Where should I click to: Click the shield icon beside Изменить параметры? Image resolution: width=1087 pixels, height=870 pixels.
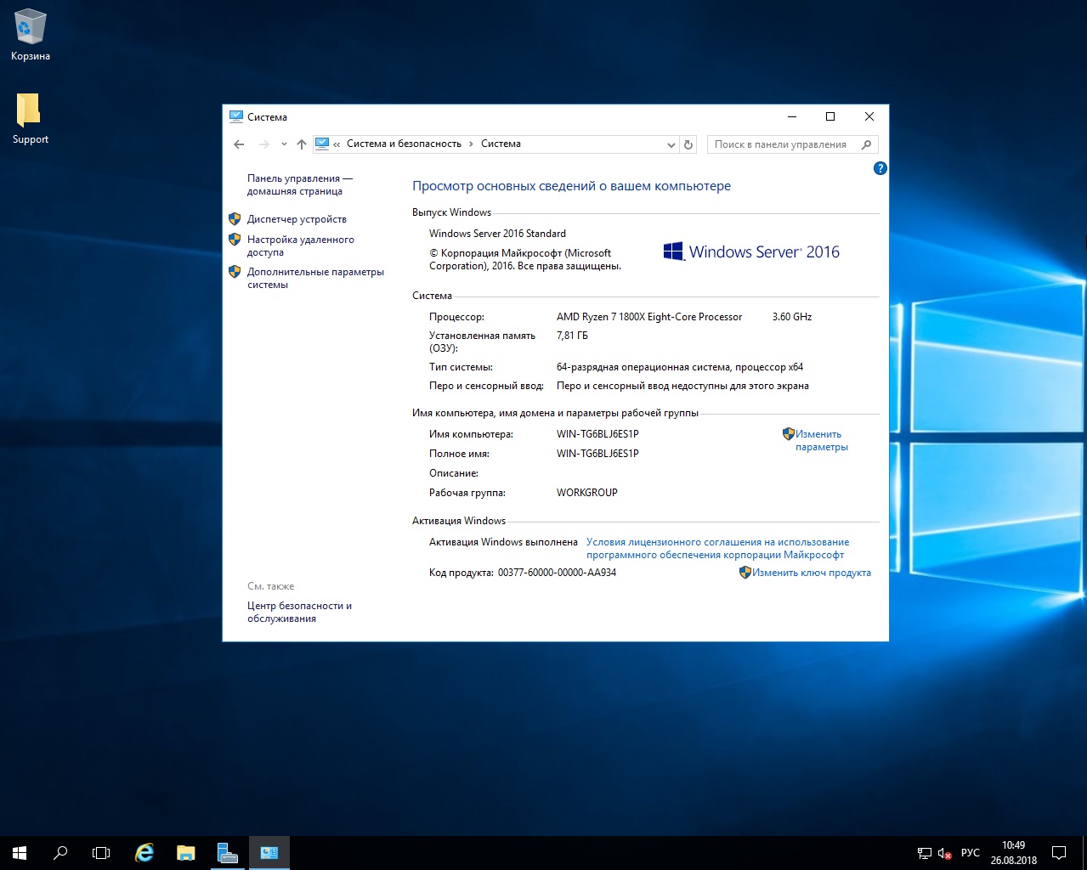click(788, 433)
